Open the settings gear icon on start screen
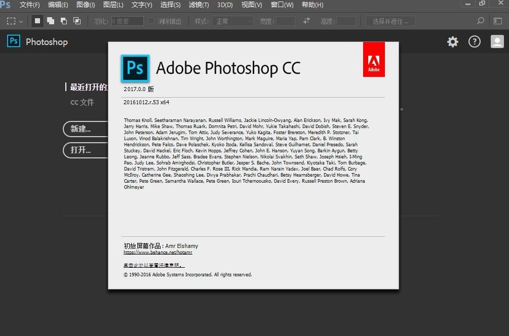509x336 pixels. tap(452, 41)
